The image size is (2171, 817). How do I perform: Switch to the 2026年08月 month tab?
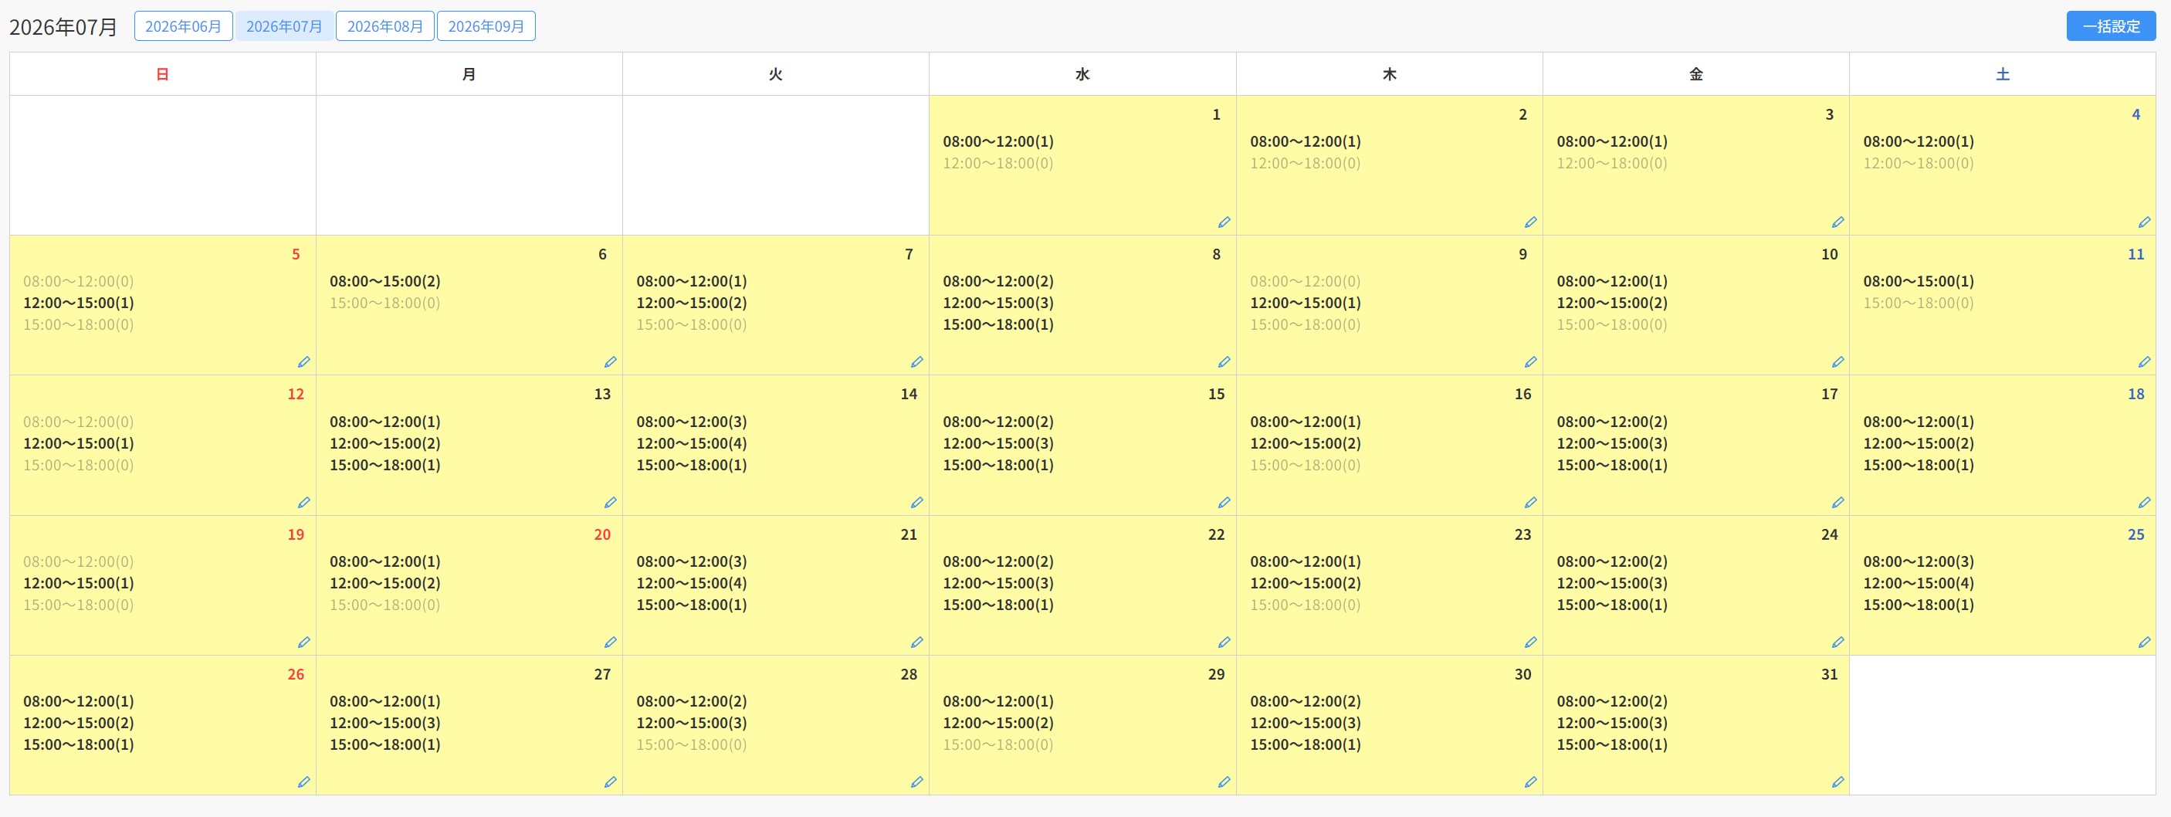(385, 26)
